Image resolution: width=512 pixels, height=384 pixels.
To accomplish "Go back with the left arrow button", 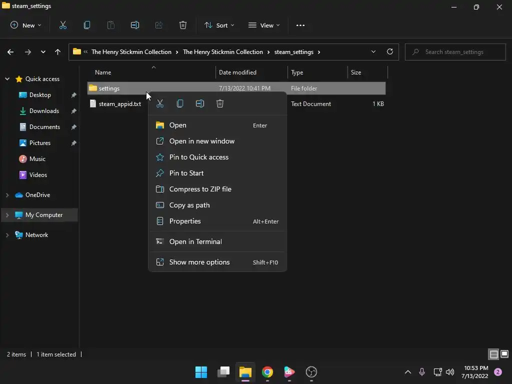I will pos(10,52).
